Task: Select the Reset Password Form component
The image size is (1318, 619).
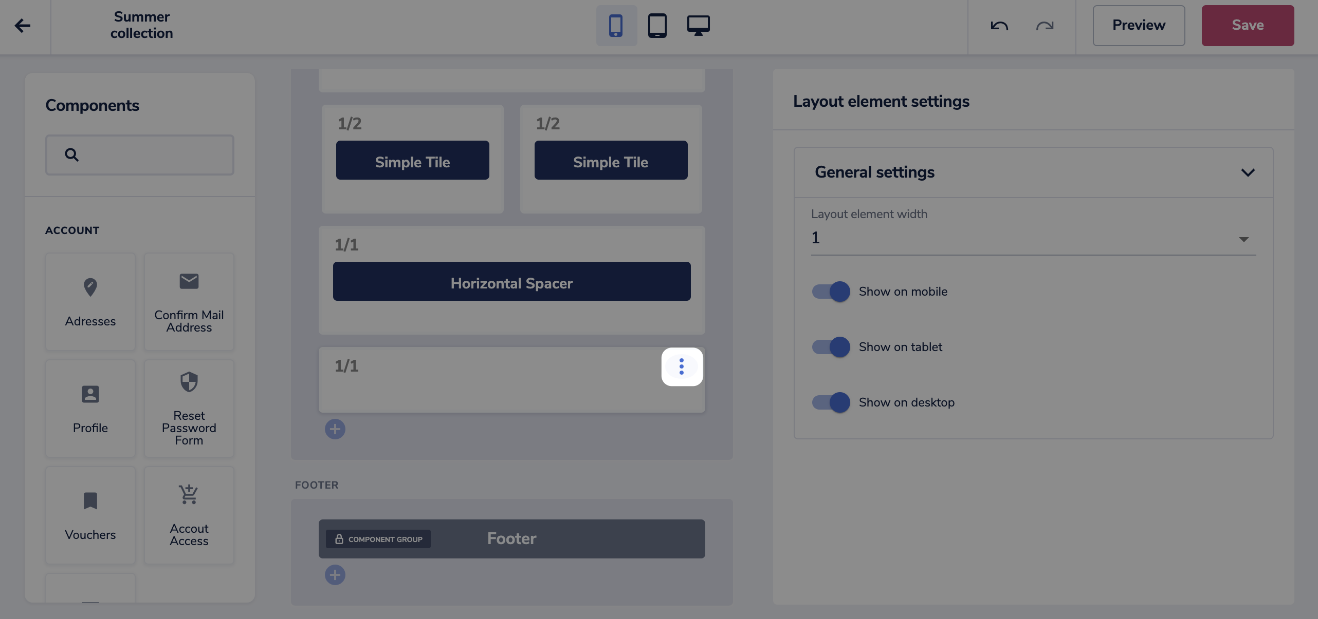Action: point(189,409)
